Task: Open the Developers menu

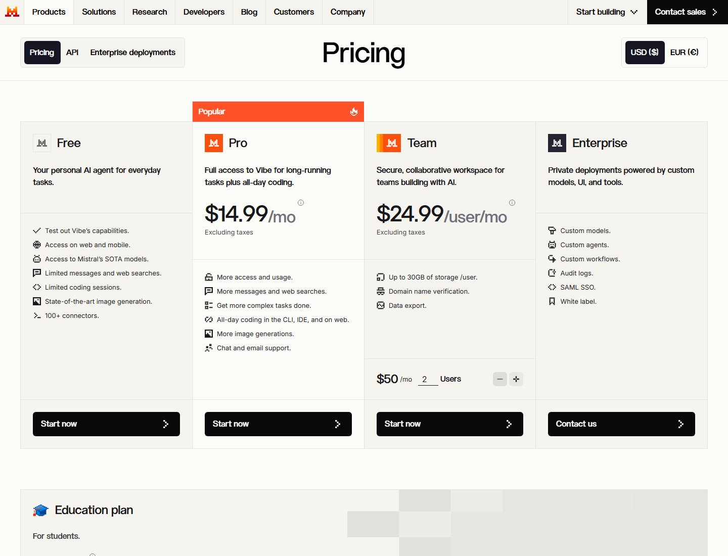Action: pyautogui.click(x=204, y=12)
